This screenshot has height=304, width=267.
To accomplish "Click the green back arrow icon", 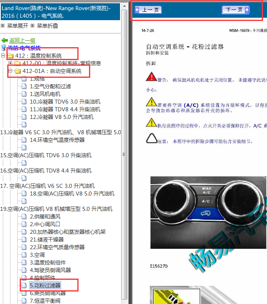I will pyautogui.click(x=4, y=40).
